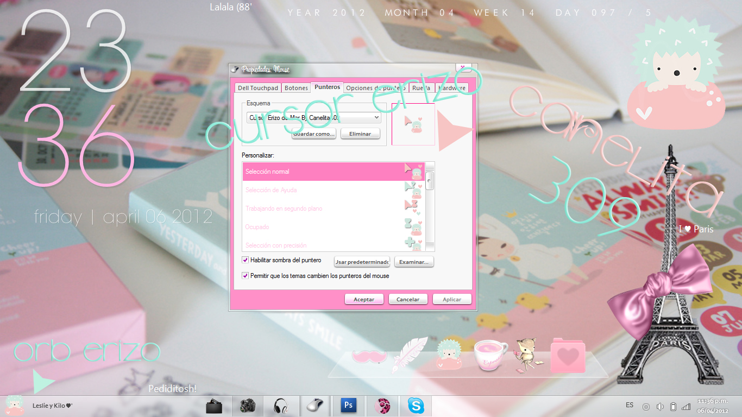Click the Lalala (88' desktop text
Screen dimensions: 742x417
tap(231, 7)
